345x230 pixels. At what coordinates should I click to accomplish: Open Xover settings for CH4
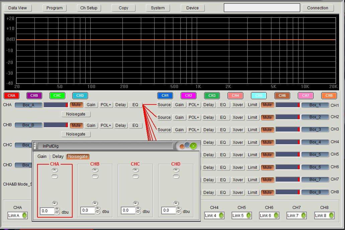pyautogui.click(x=238, y=143)
